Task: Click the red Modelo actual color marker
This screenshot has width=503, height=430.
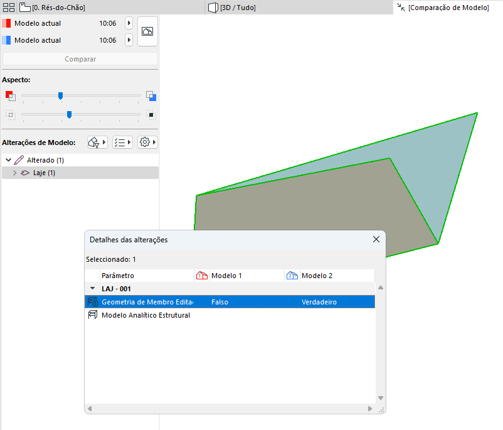Action: point(6,23)
